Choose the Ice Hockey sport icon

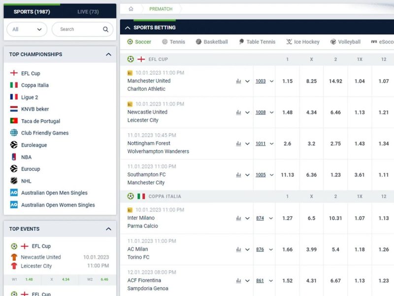tap(289, 42)
